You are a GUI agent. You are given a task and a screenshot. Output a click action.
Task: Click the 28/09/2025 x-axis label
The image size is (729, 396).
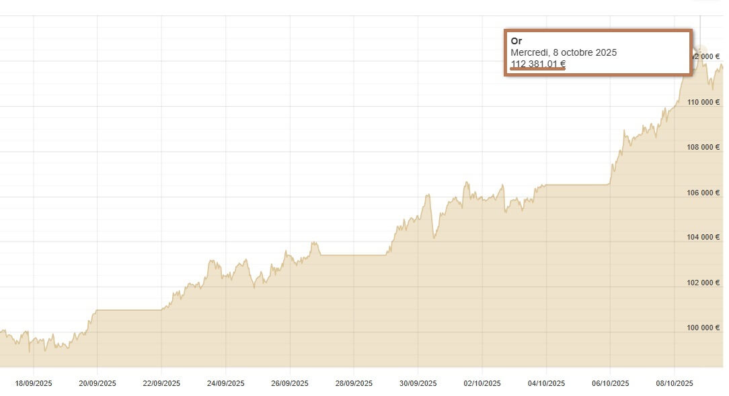pyautogui.click(x=354, y=384)
